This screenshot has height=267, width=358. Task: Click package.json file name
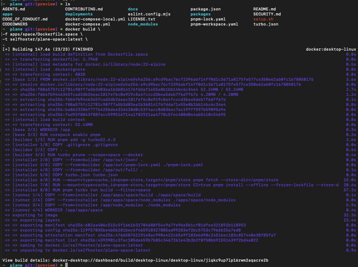click(x=206, y=9)
